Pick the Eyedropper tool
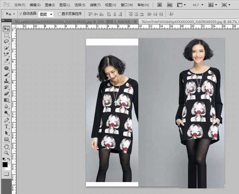239x194 pixels. coord(7,61)
